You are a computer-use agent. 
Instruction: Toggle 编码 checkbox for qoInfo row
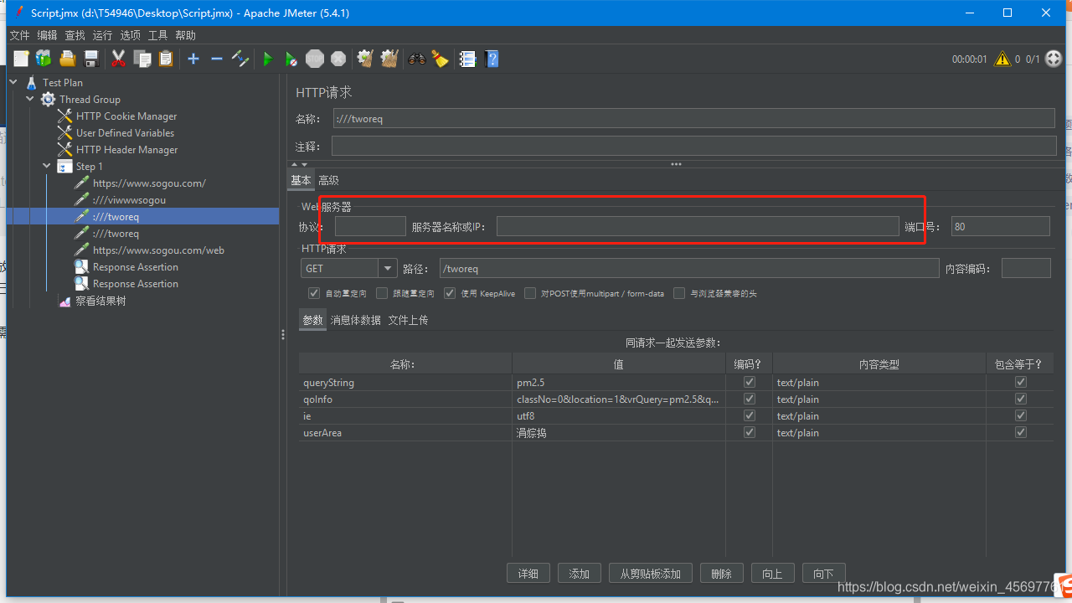pos(750,399)
